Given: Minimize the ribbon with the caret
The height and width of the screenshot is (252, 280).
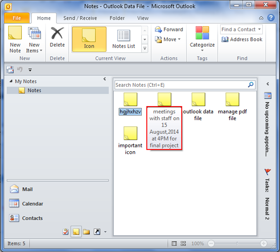Looking at the screenshot, I should coord(261,18).
